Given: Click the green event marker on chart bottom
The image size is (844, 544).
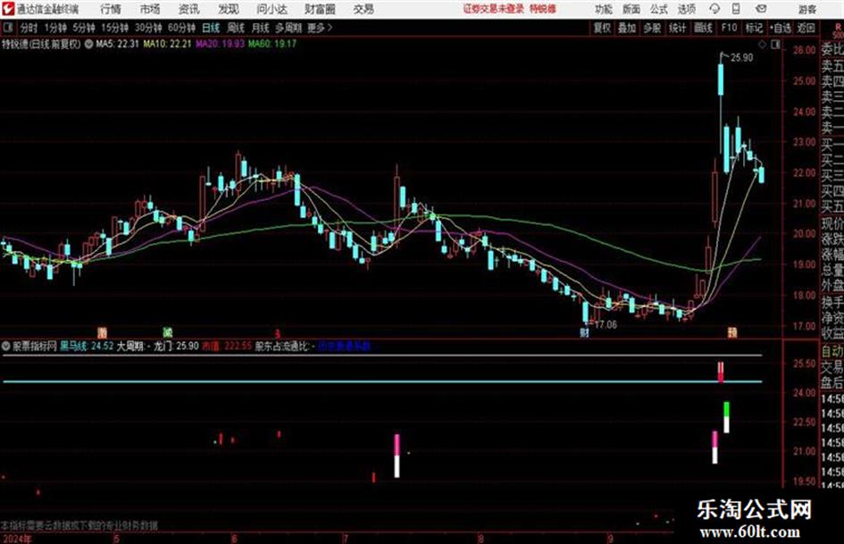Looking at the screenshot, I should point(168,331).
